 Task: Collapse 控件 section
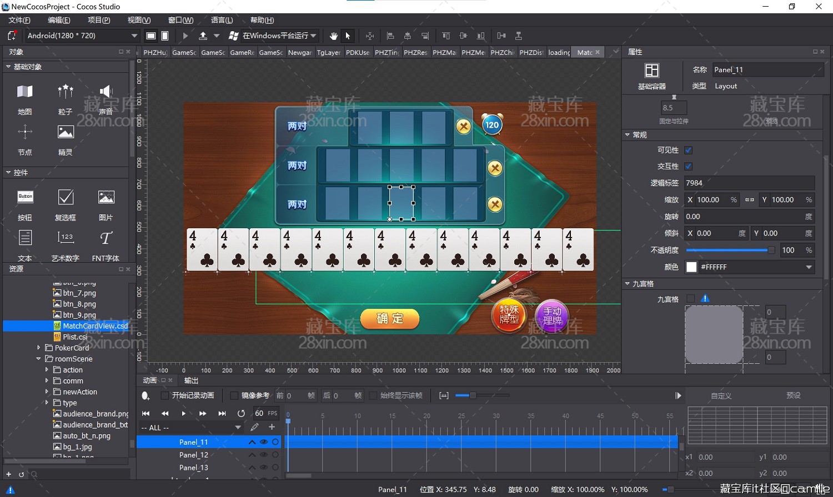point(8,173)
